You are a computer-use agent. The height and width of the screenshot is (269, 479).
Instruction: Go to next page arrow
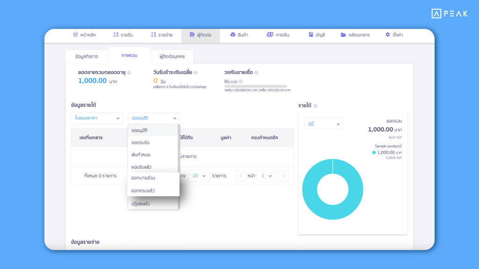pyautogui.click(x=284, y=176)
